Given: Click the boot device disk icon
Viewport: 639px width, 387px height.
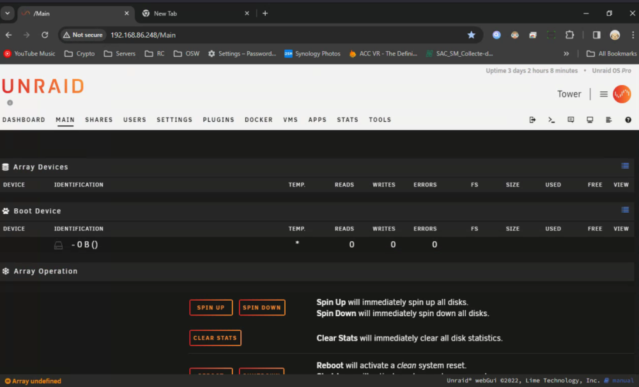Looking at the screenshot, I should [58, 245].
